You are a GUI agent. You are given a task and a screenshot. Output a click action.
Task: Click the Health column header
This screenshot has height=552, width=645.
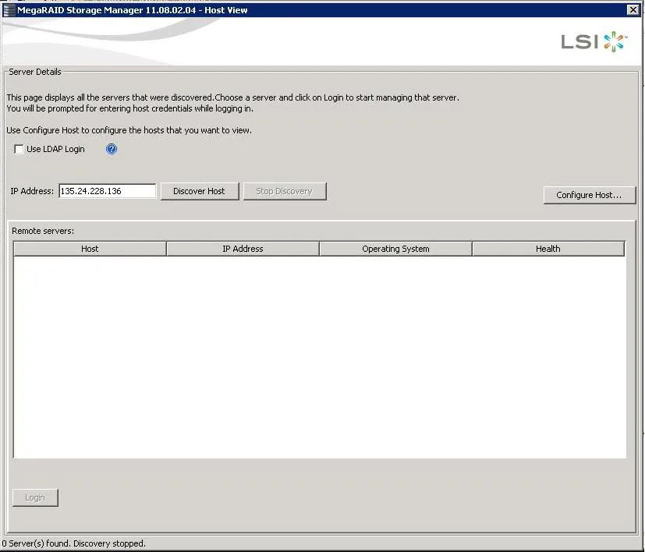point(548,249)
